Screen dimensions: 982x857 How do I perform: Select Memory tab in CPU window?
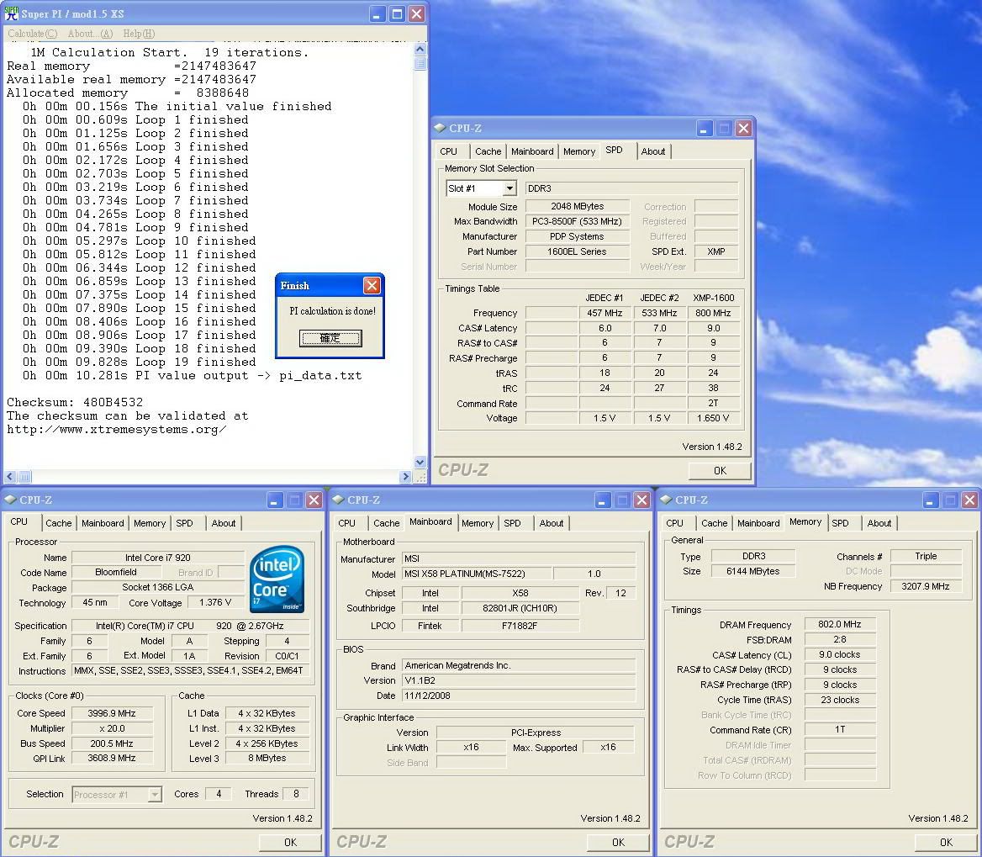[x=150, y=523]
